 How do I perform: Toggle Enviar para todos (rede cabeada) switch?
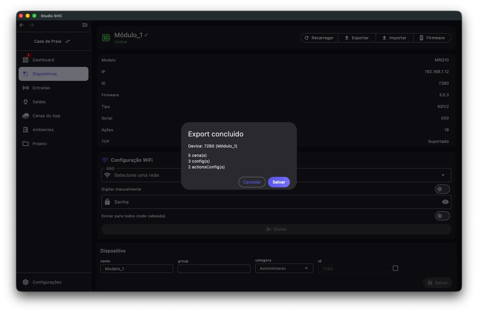[x=442, y=216]
